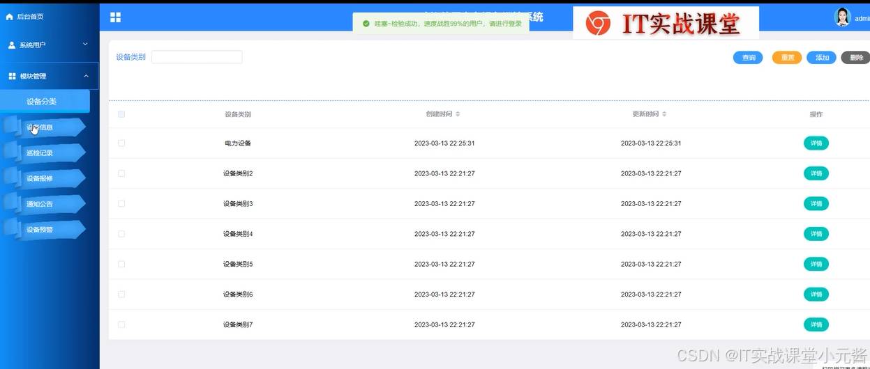
Task: Collapse the 模块管理 menu chevron
Action: (86, 76)
